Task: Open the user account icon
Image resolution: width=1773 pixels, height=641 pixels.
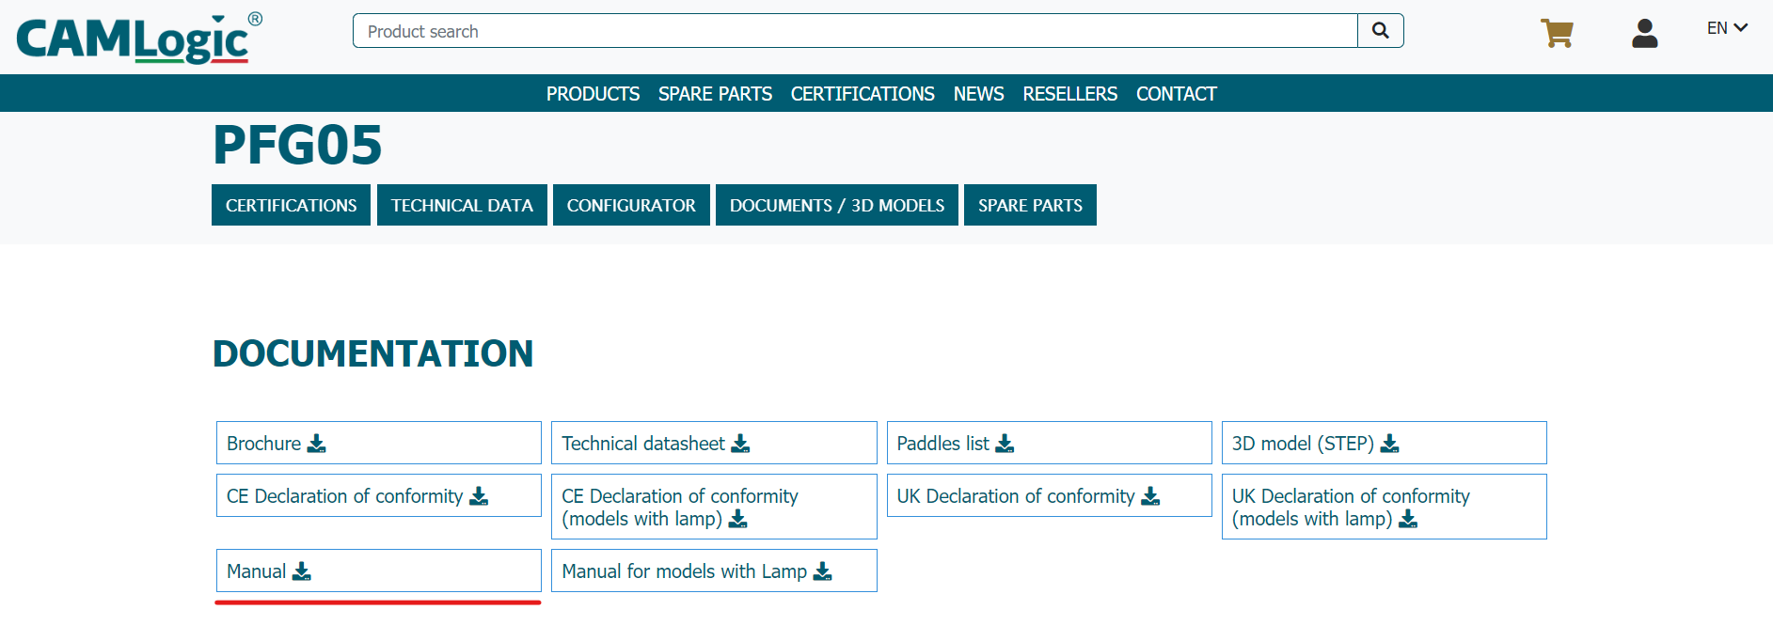Action: (1644, 33)
